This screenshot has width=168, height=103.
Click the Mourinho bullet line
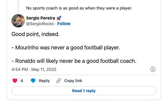tap(66, 47)
